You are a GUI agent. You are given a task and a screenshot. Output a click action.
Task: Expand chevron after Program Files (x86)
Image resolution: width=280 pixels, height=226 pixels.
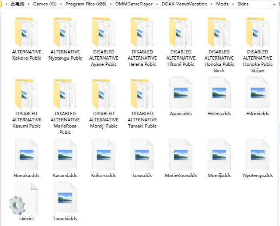coord(111,4)
